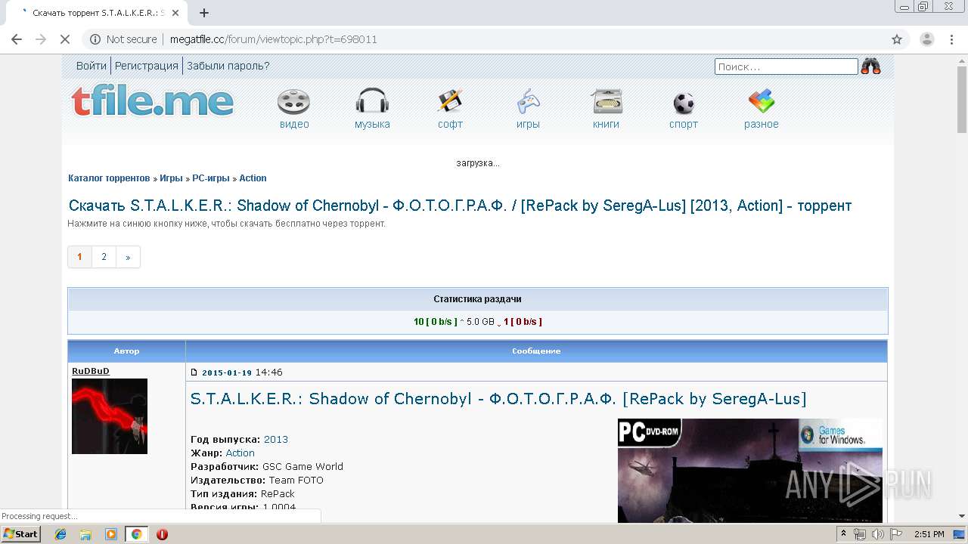The height and width of the screenshot is (544, 968).
Task: Click the 2015-01-19 post date link
Action: 227,372
